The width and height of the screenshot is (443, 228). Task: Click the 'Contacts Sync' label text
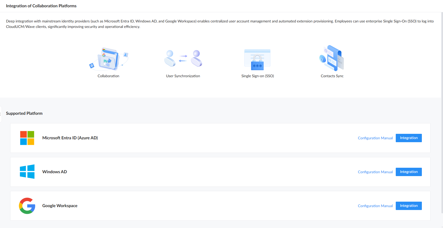click(332, 76)
